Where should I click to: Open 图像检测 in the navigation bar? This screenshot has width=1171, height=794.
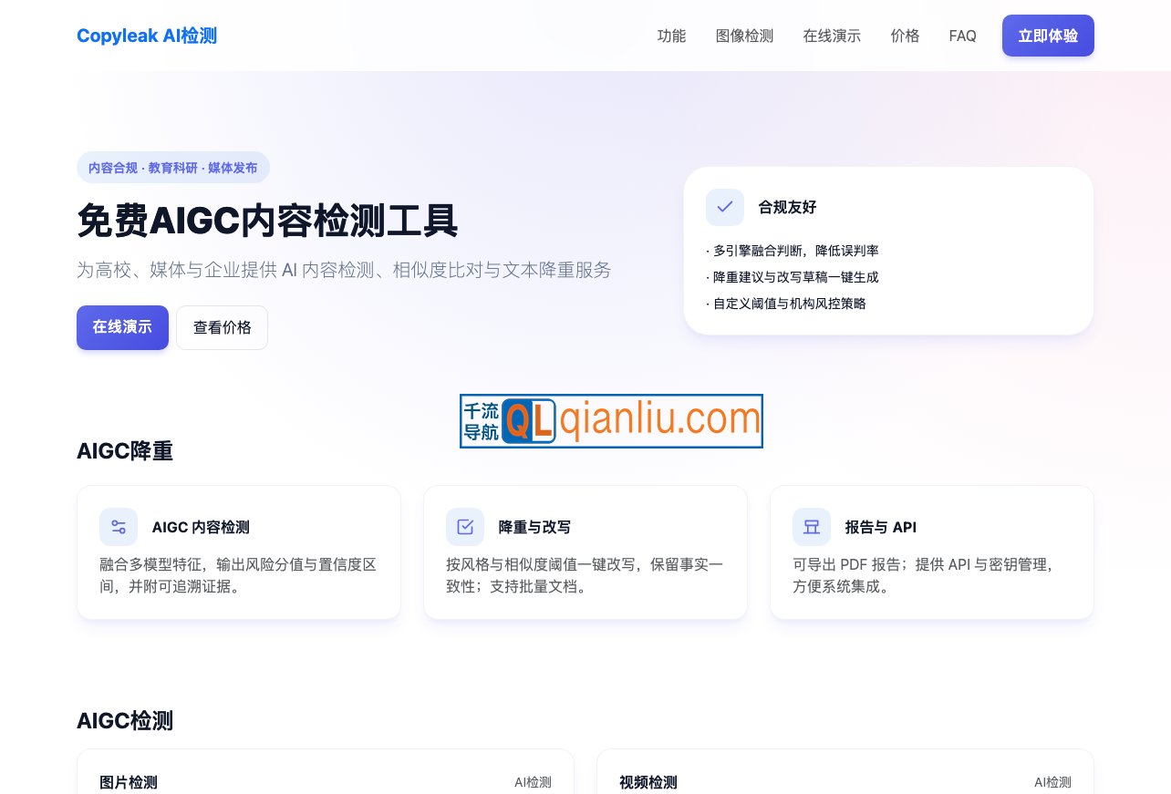[x=744, y=36]
